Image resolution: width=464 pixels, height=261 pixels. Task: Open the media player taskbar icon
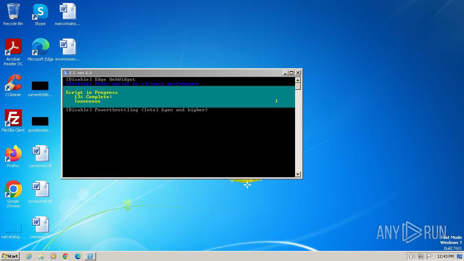pos(53,256)
